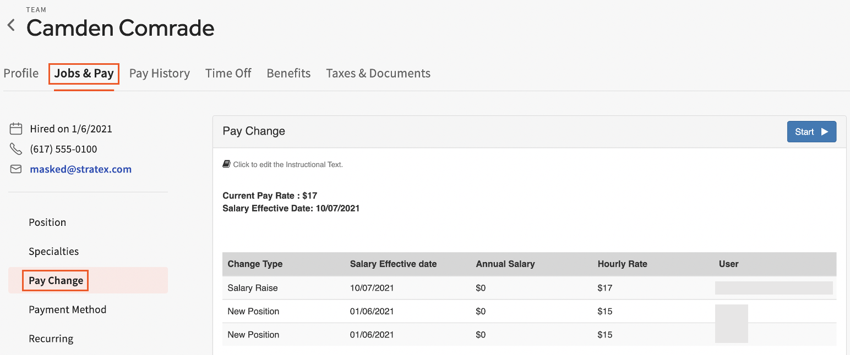Screen dimensions: 850x355
Task: Select Recurring in the sidebar
Action: (51, 339)
